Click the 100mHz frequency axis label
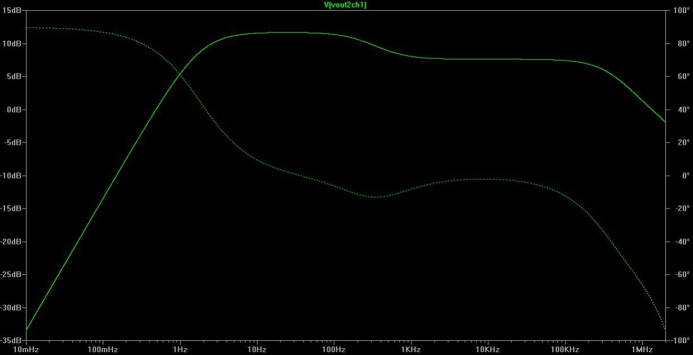The width and height of the screenshot is (693, 355). tap(103, 350)
